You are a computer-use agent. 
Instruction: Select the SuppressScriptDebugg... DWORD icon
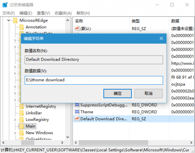(77, 105)
